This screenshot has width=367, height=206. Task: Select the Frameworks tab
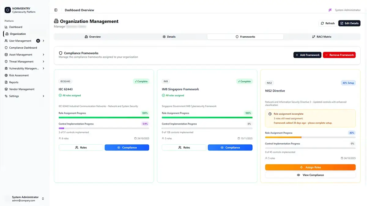(x=245, y=37)
